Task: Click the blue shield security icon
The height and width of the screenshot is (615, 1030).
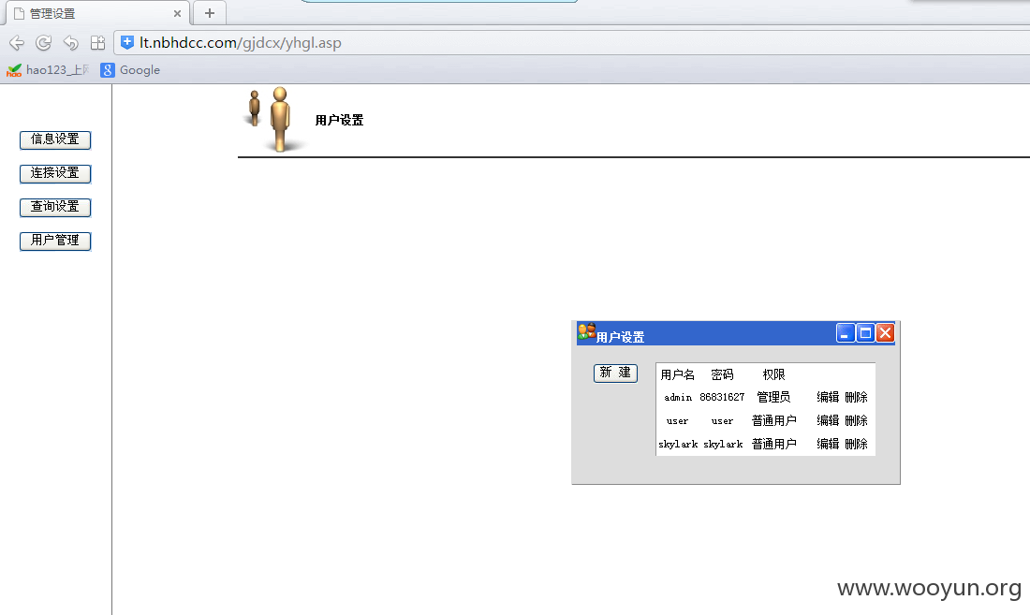Action: point(127,43)
